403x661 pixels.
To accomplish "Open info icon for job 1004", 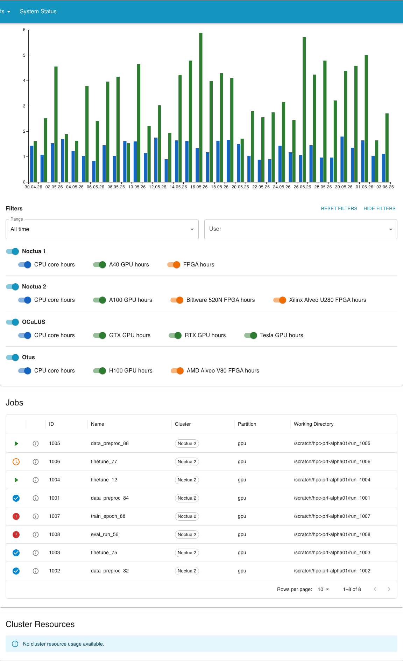I will coord(36,480).
